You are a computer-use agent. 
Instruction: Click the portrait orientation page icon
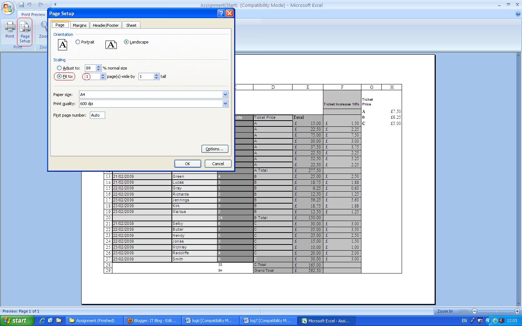click(x=63, y=45)
